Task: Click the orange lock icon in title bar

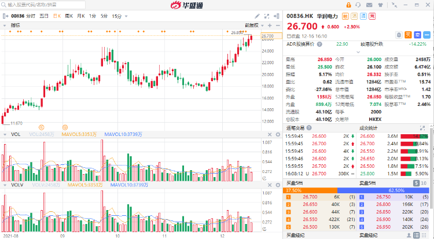Action: (348, 5)
